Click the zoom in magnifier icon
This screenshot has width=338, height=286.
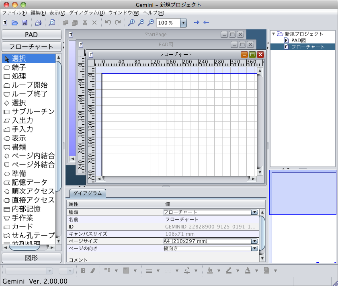pos(141,23)
